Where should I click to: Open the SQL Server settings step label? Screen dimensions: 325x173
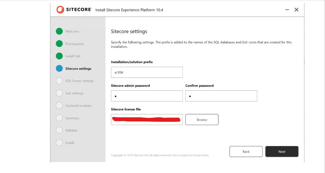[x=79, y=81]
